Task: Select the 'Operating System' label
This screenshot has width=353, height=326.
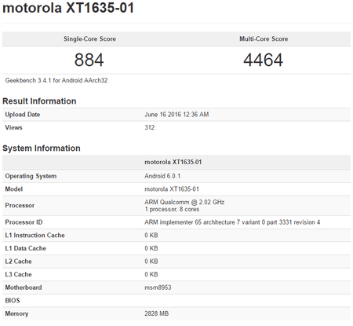Action: coord(31,176)
